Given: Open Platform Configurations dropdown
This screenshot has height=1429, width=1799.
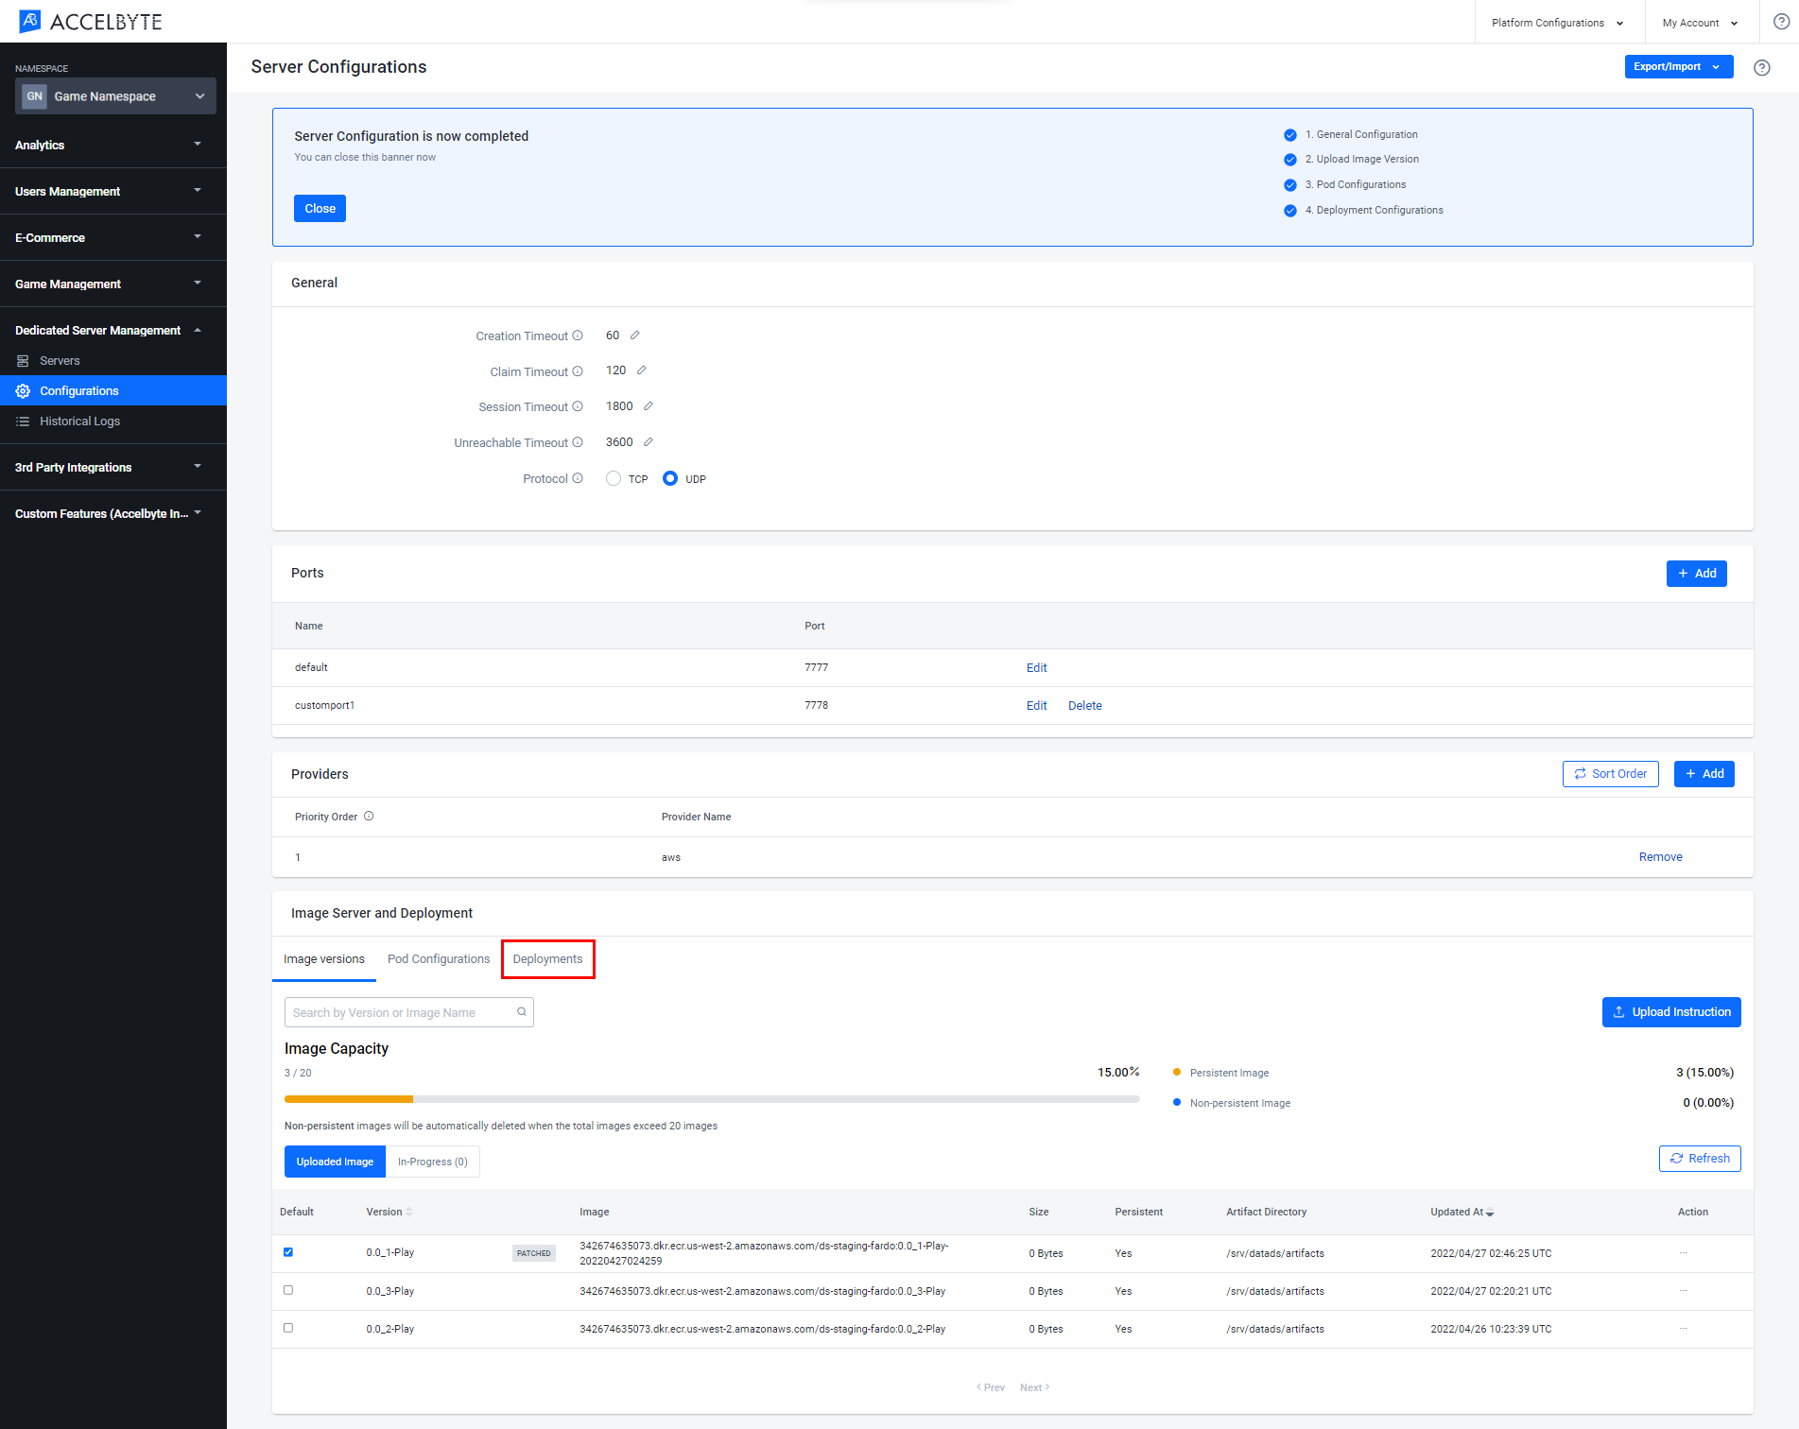Looking at the screenshot, I should [x=1560, y=23].
